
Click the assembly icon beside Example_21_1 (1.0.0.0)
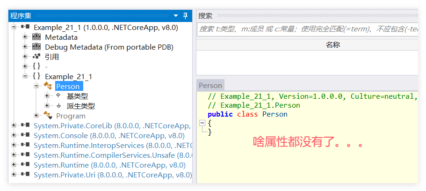(25, 27)
